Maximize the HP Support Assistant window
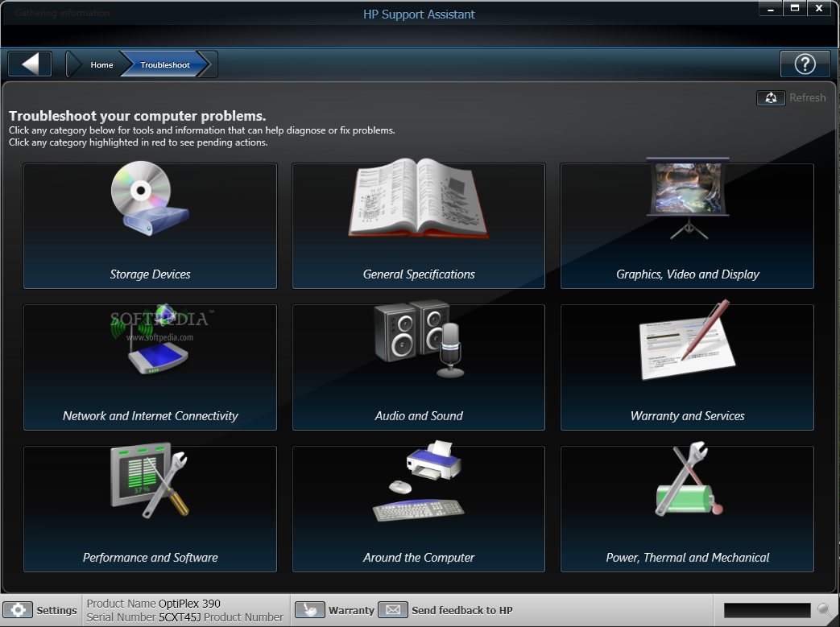This screenshot has height=627, width=840. [795, 9]
